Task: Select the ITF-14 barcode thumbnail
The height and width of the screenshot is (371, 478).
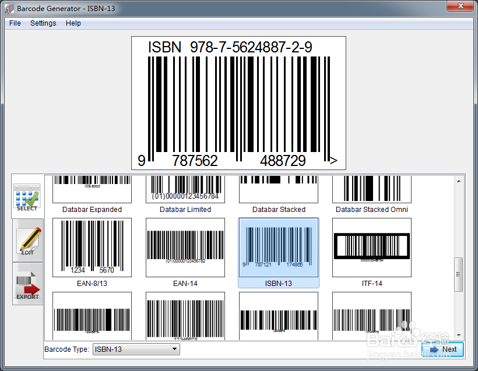Action: coord(372,248)
